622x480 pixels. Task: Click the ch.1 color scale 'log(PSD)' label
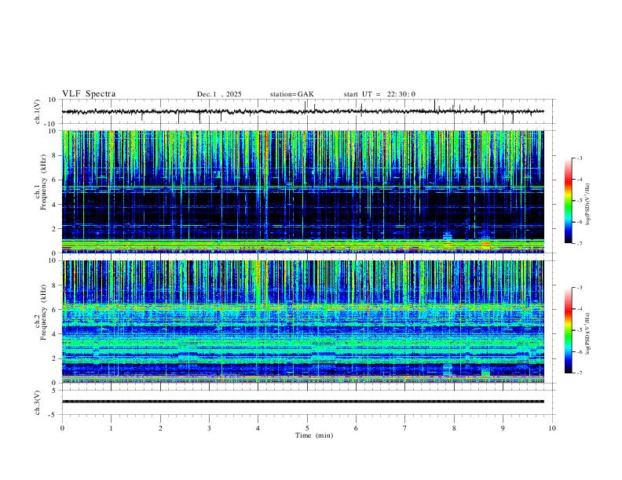[588, 205]
